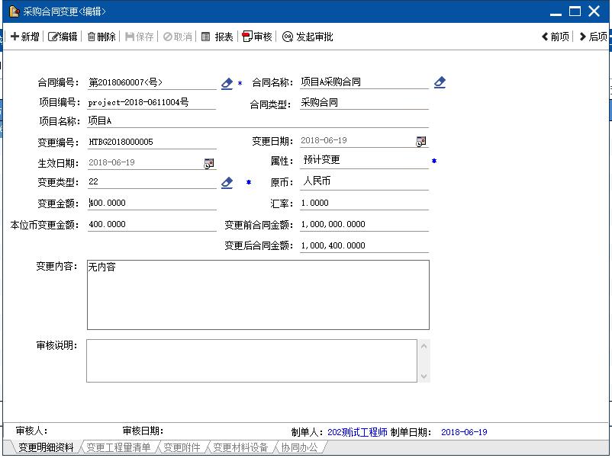Click the 变更金额 input field
The image size is (612, 458).
(151, 203)
